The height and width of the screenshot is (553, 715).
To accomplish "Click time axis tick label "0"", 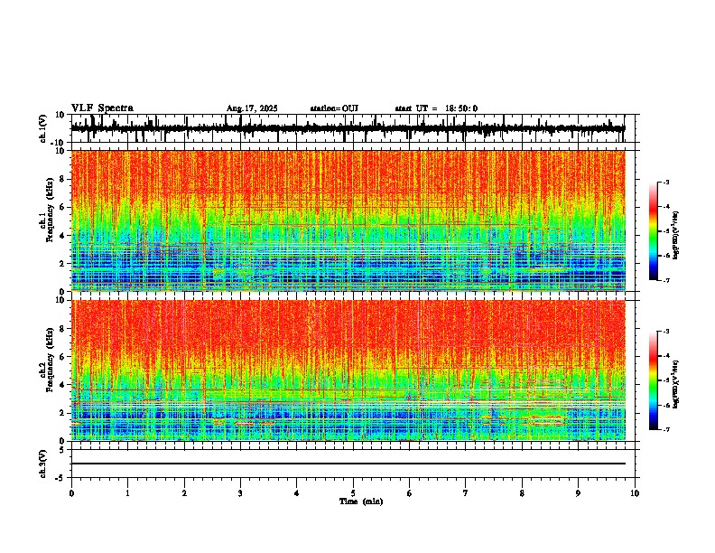I will pos(71,493).
